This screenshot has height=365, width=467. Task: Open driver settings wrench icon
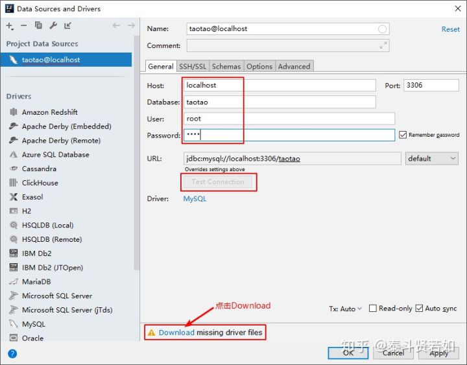(x=53, y=25)
